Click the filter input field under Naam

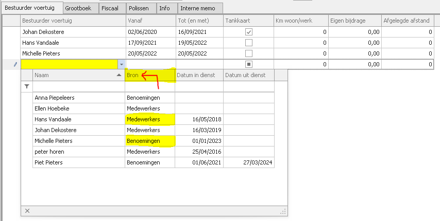coord(78,87)
